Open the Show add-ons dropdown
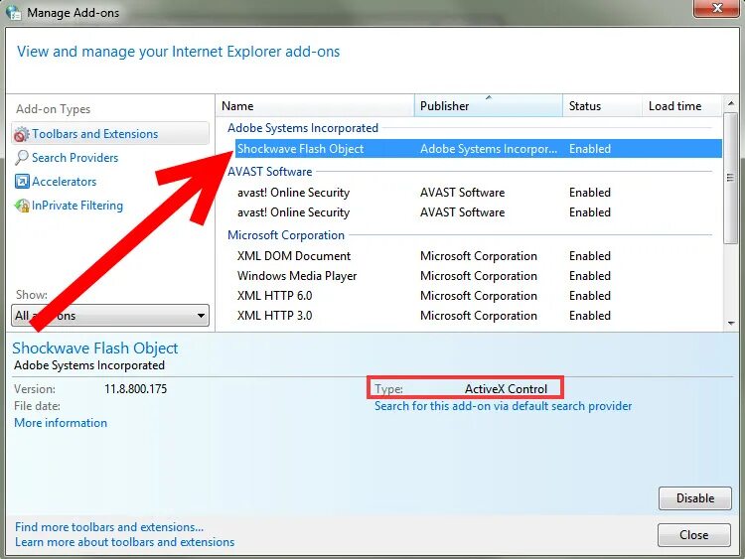This screenshot has width=745, height=559. 109,316
